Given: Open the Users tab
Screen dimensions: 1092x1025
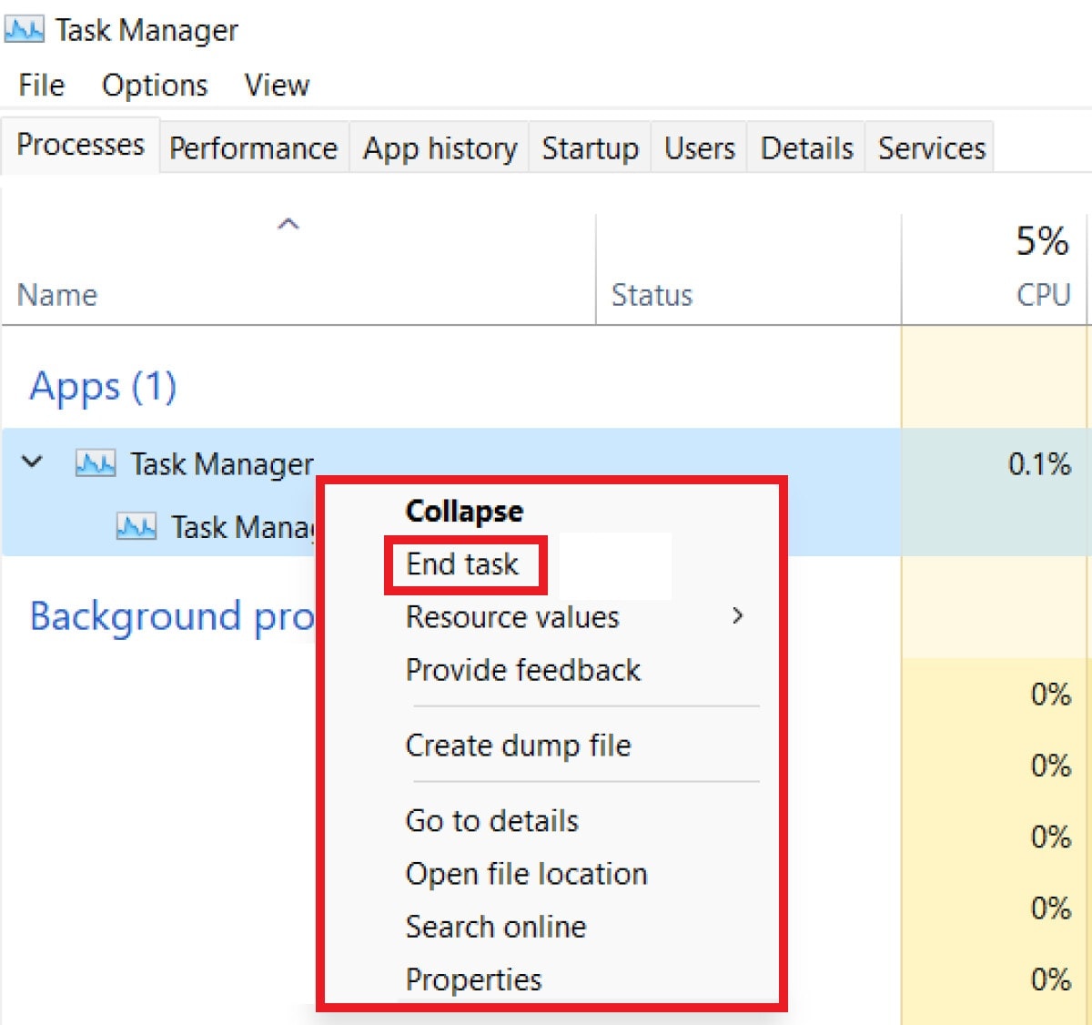Looking at the screenshot, I should (x=699, y=147).
